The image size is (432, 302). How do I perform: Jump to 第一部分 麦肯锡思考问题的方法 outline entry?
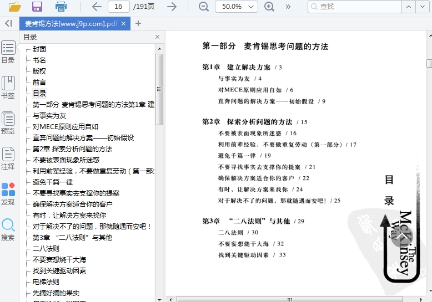point(93,105)
